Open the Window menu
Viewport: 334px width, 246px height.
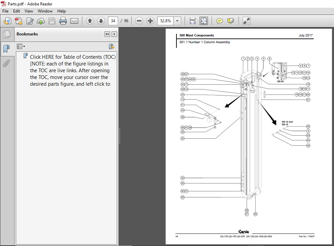(45, 11)
